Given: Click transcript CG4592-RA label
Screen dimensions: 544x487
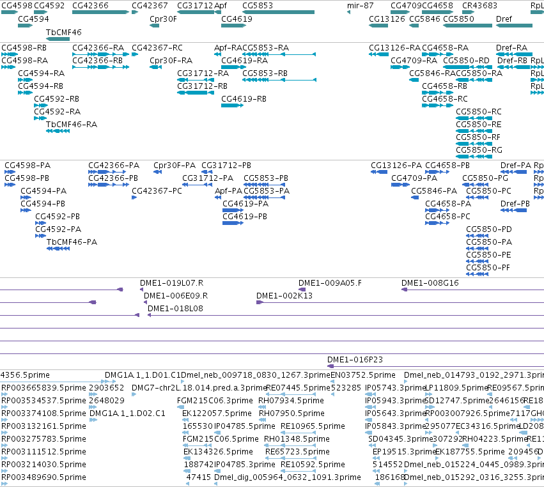Looking at the screenshot, I should pos(58,112).
